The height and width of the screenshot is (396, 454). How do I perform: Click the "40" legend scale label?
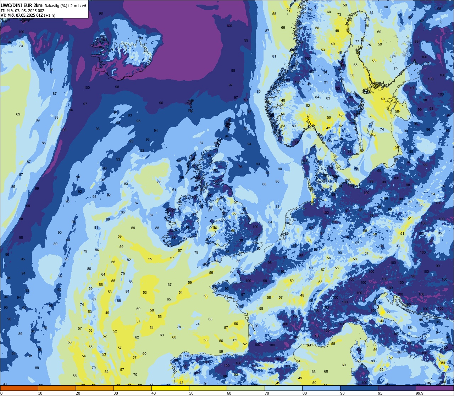tap(154, 393)
